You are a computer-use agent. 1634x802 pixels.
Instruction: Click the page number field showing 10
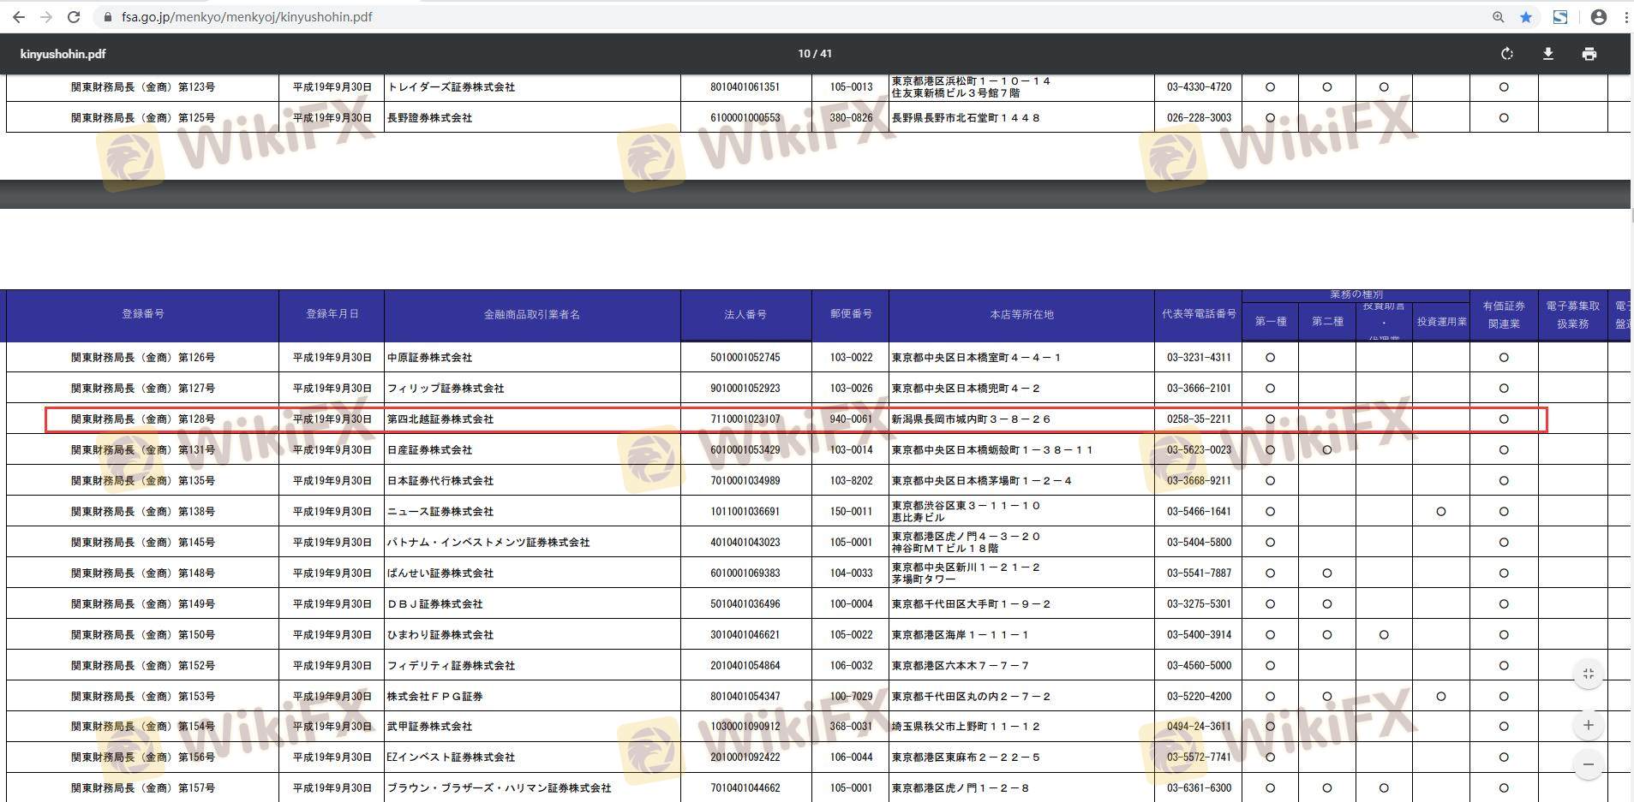(x=804, y=54)
